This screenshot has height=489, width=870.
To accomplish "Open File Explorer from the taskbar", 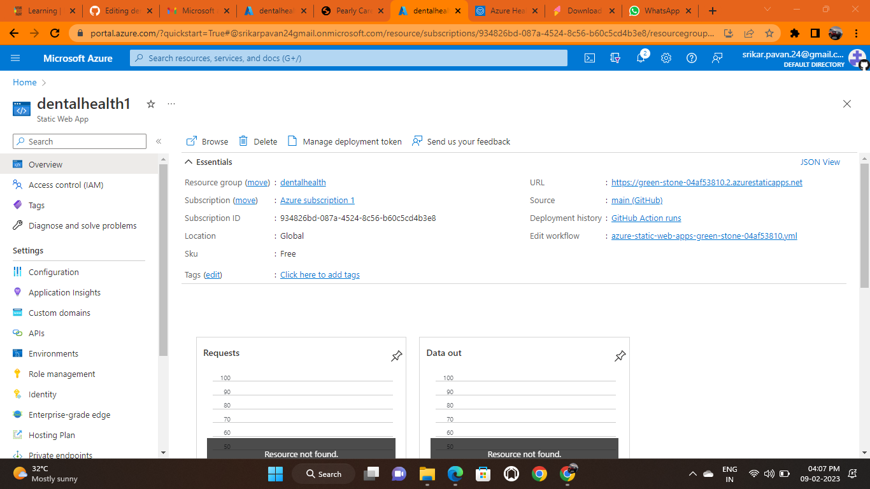I will click(x=427, y=474).
